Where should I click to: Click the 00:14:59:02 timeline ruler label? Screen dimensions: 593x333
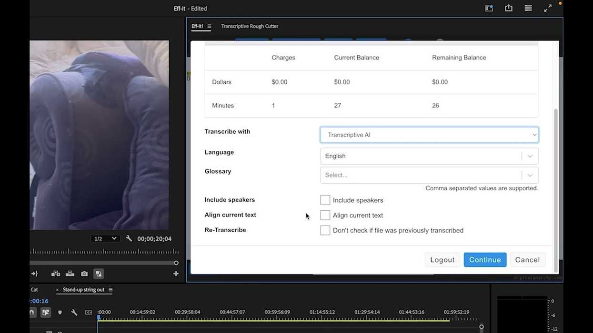click(x=142, y=312)
